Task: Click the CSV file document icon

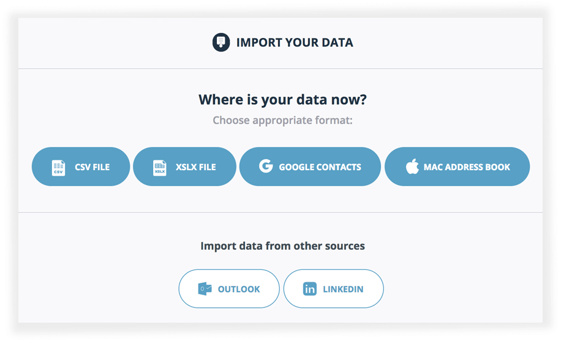Action: pos(58,167)
